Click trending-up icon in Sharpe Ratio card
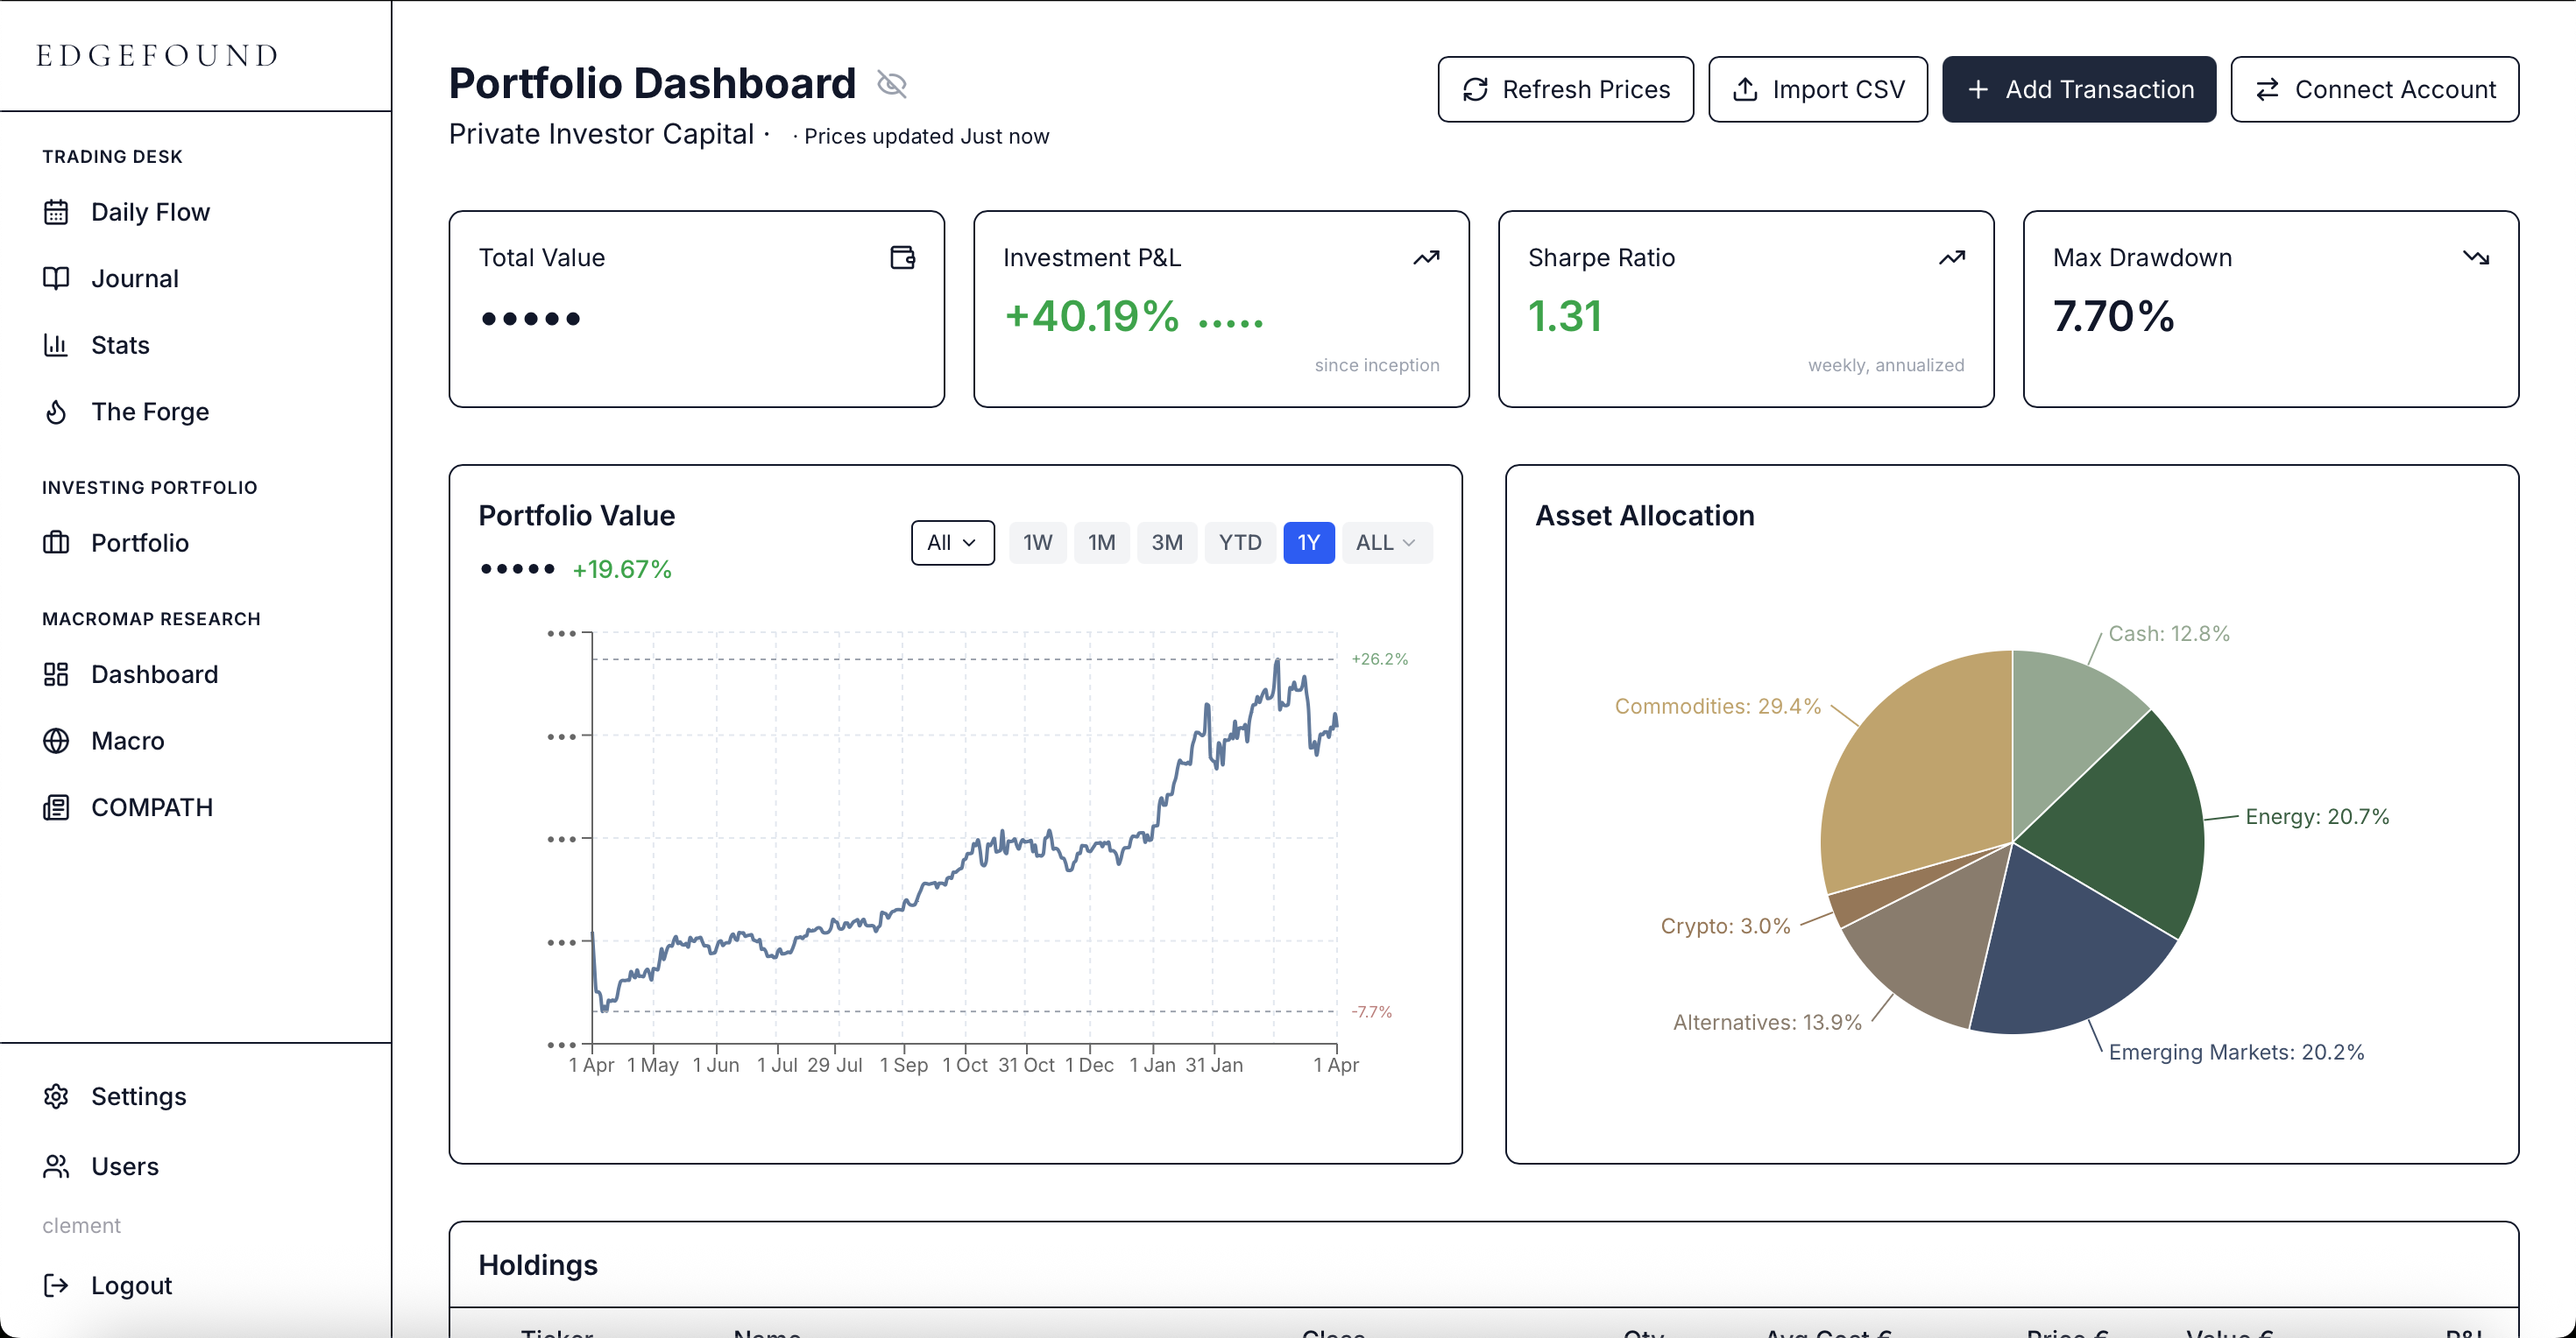Screen dimensions: 2576x1338 point(1951,257)
